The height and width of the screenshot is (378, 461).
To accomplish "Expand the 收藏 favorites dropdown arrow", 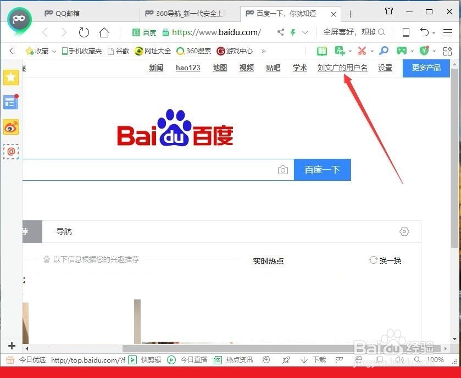I will (x=54, y=52).
